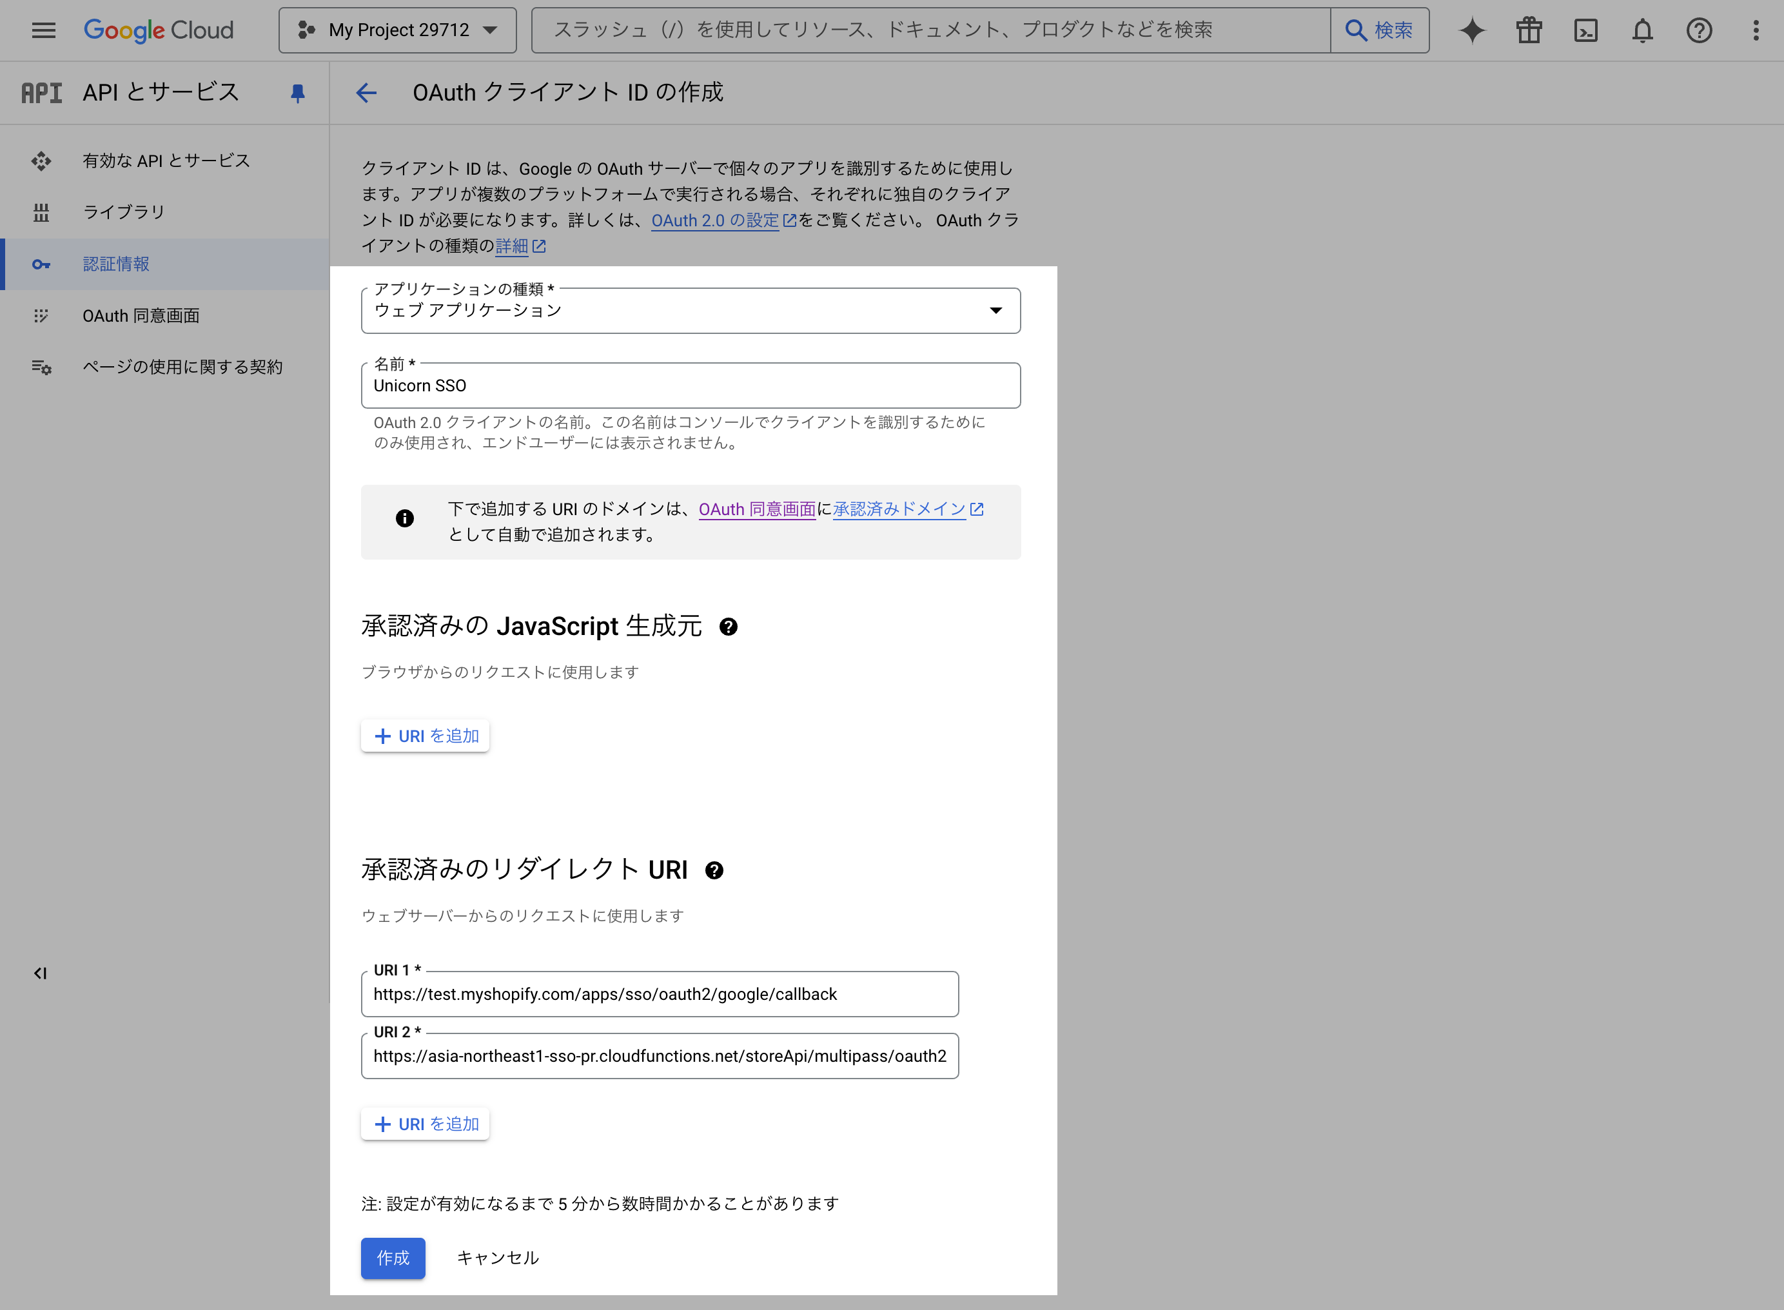Select OAuth 同意画面 in sidebar
1784x1310 pixels.
(141, 316)
